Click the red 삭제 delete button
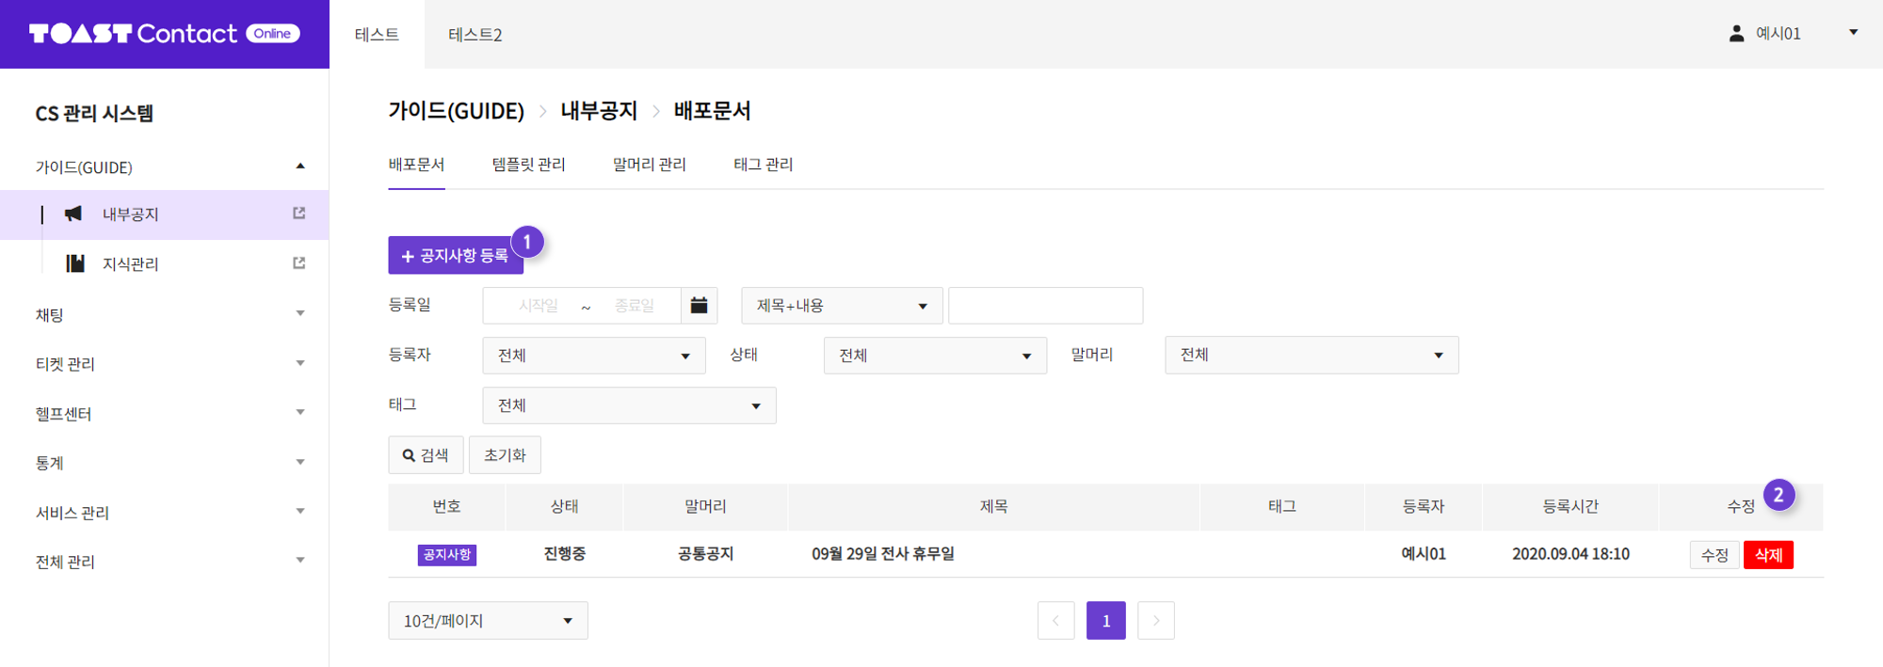The image size is (1883, 667). [x=1768, y=555]
